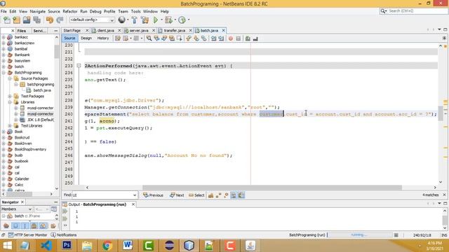Open the Members dropdown in the Navigator
This screenshot has width=449, height=252.
click(x=16, y=209)
